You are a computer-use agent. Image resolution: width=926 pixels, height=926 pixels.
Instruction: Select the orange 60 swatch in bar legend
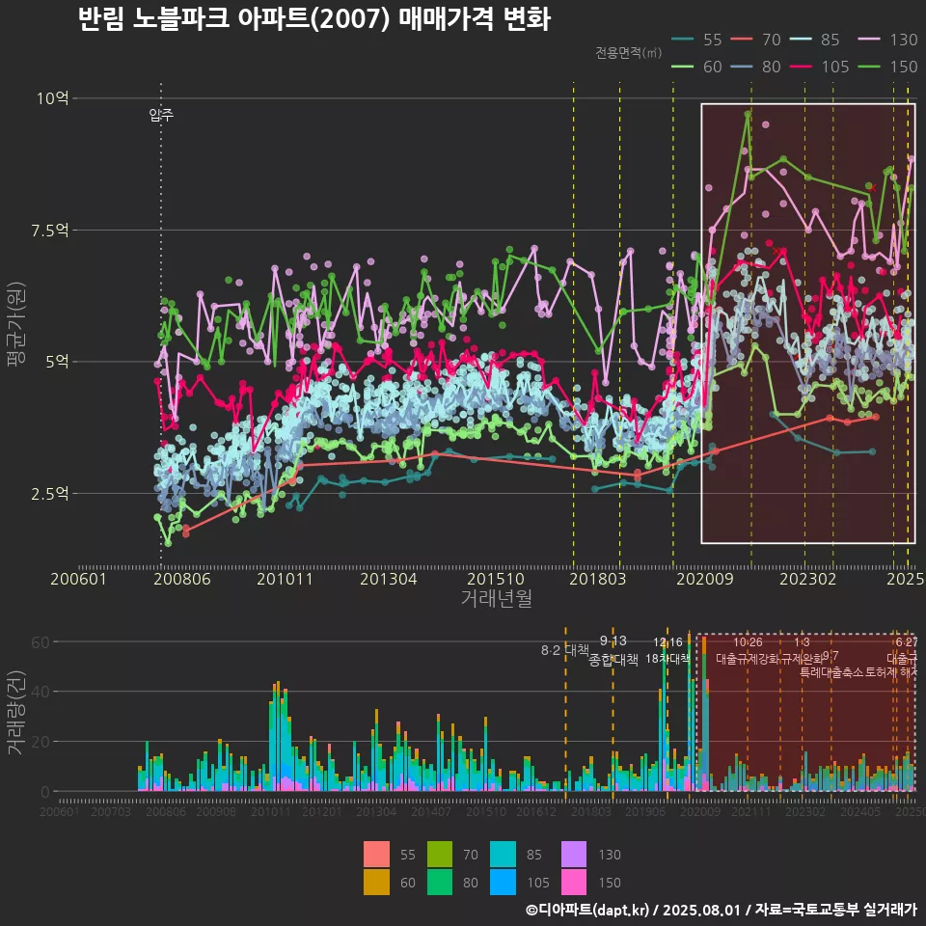tap(377, 882)
